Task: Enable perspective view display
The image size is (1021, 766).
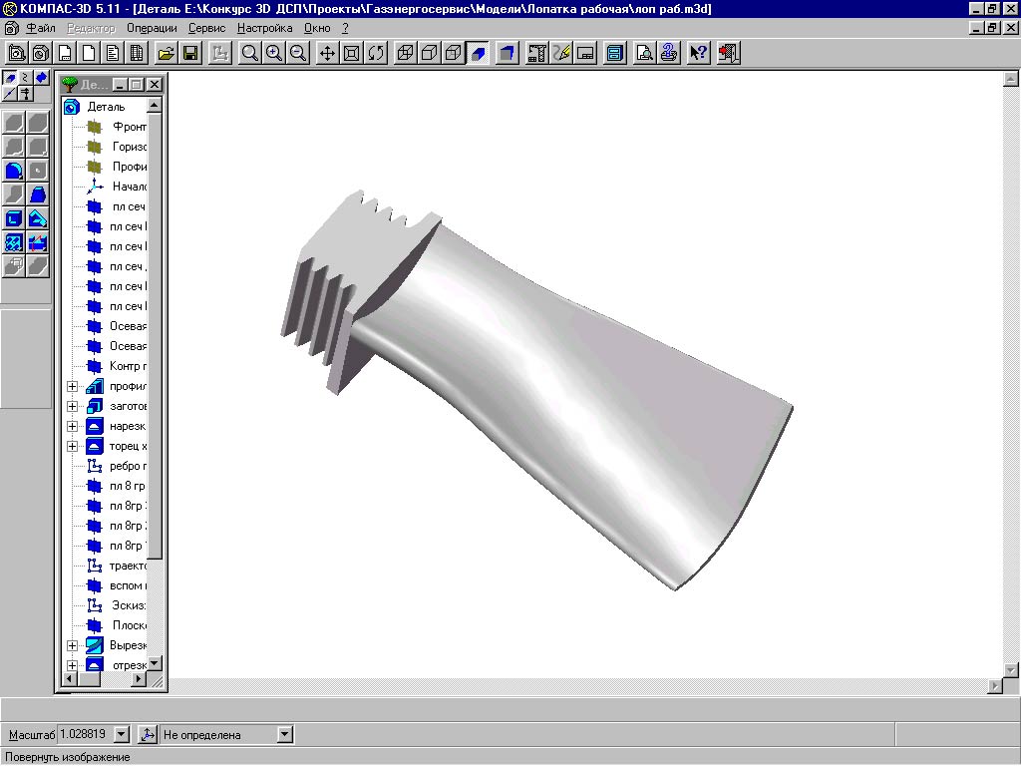Action: pos(508,54)
